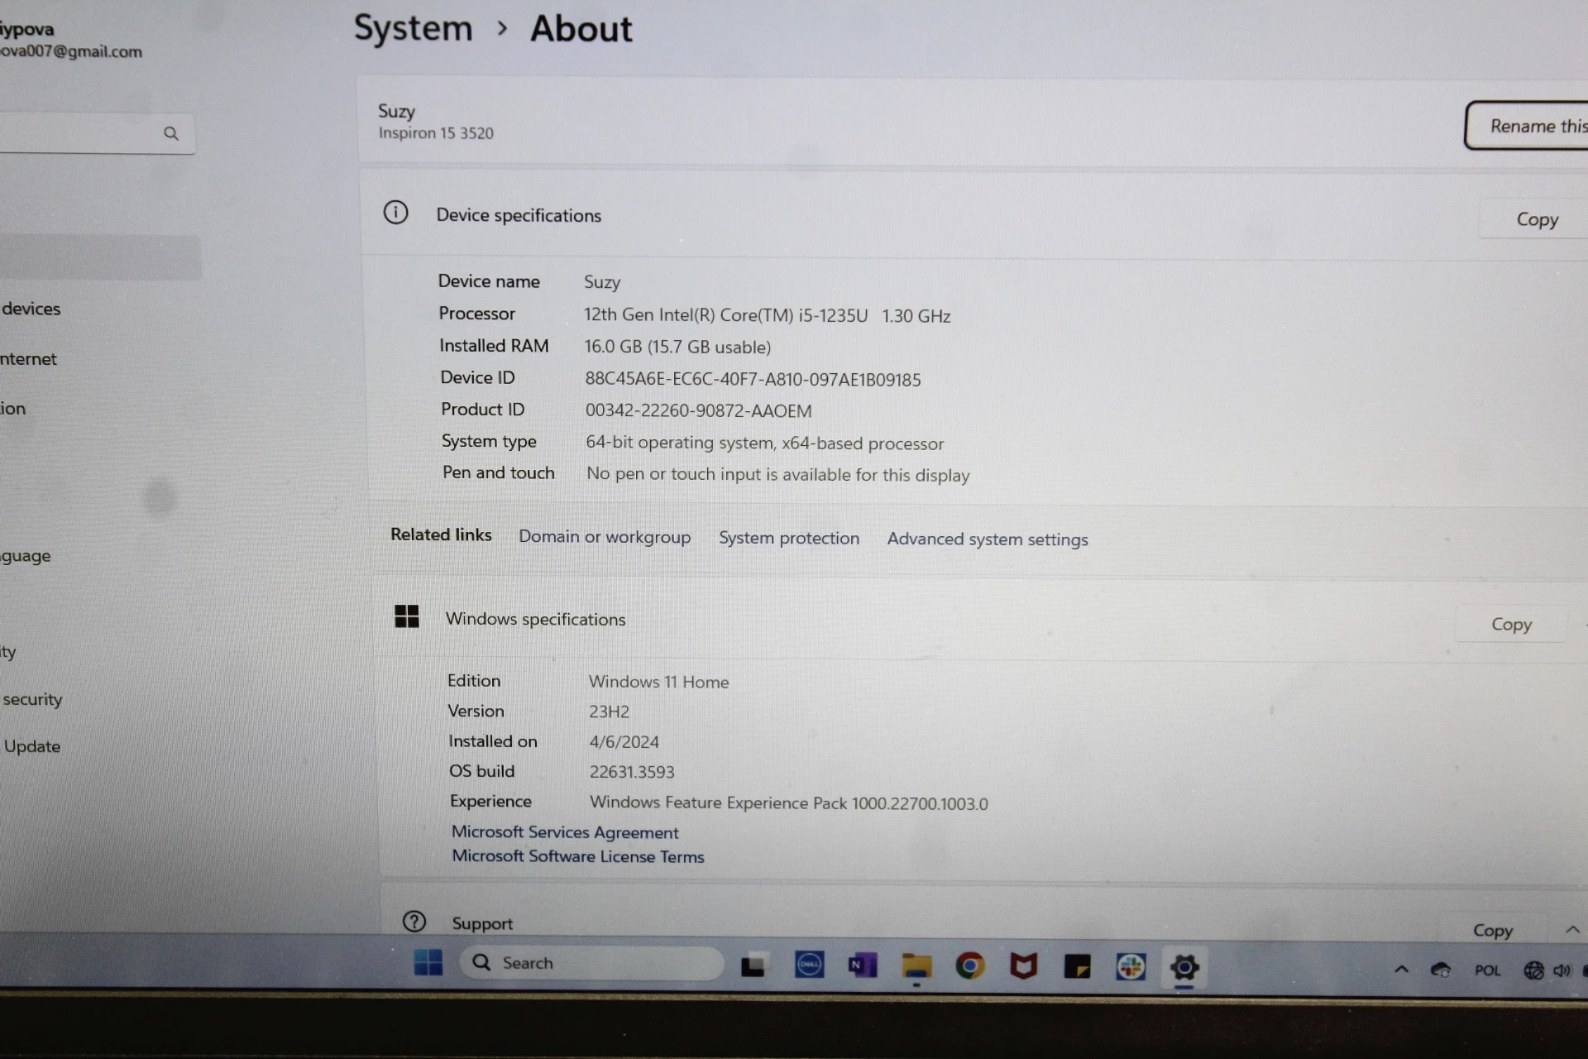Collapse the Support section chevron
This screenshot has width=1588, height=1059.
1572,930
